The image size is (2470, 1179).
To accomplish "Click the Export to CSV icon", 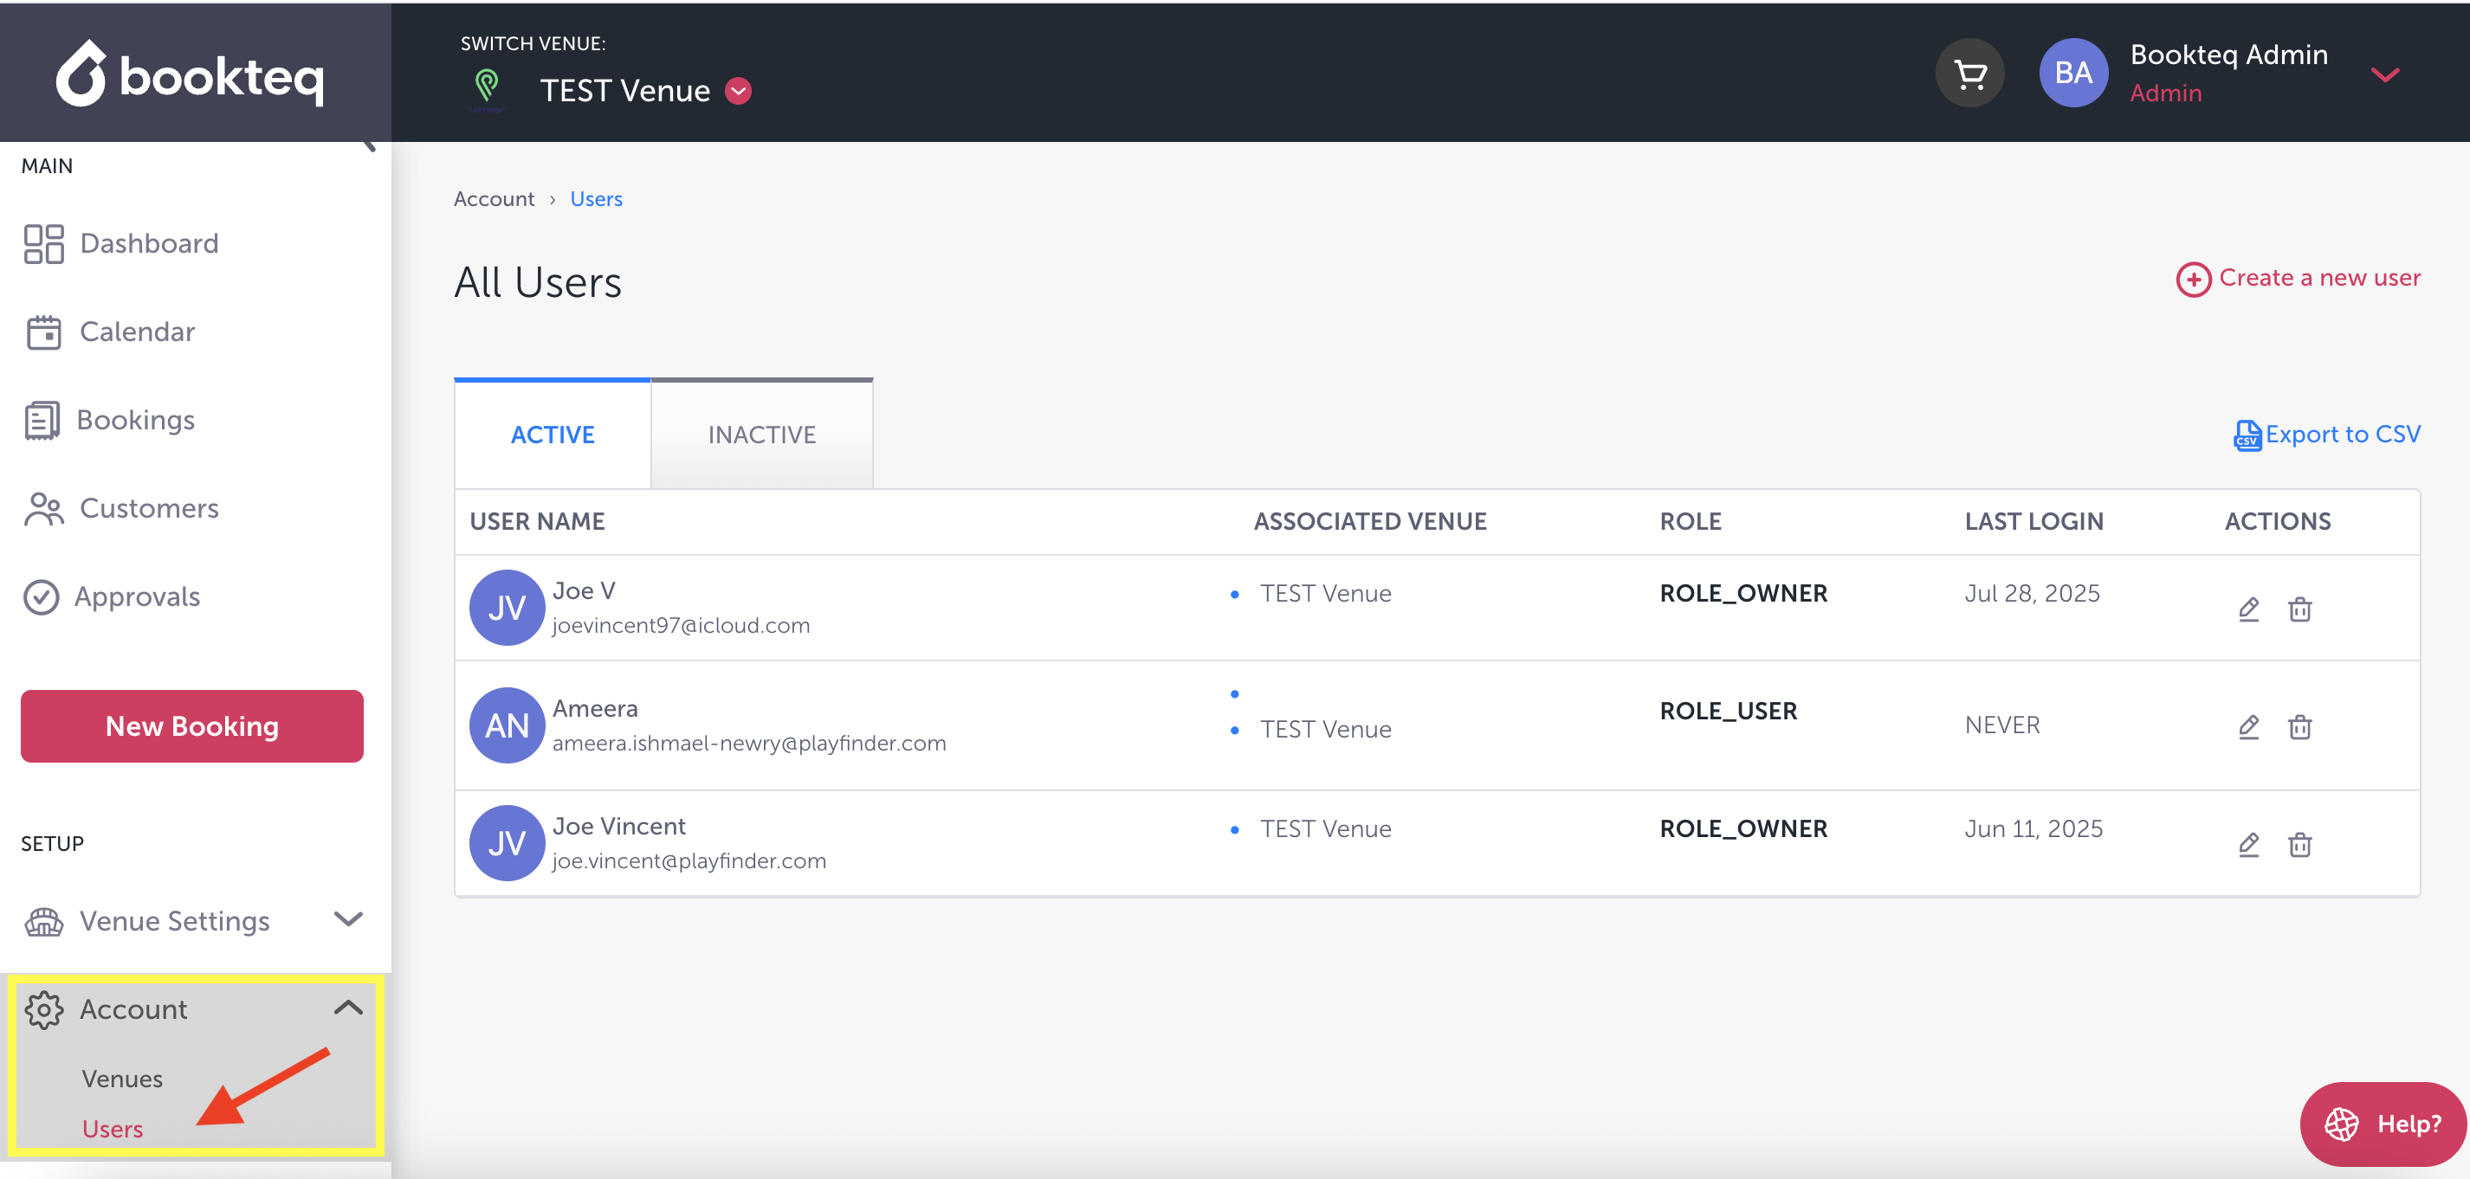I will tap(2247, 435).
